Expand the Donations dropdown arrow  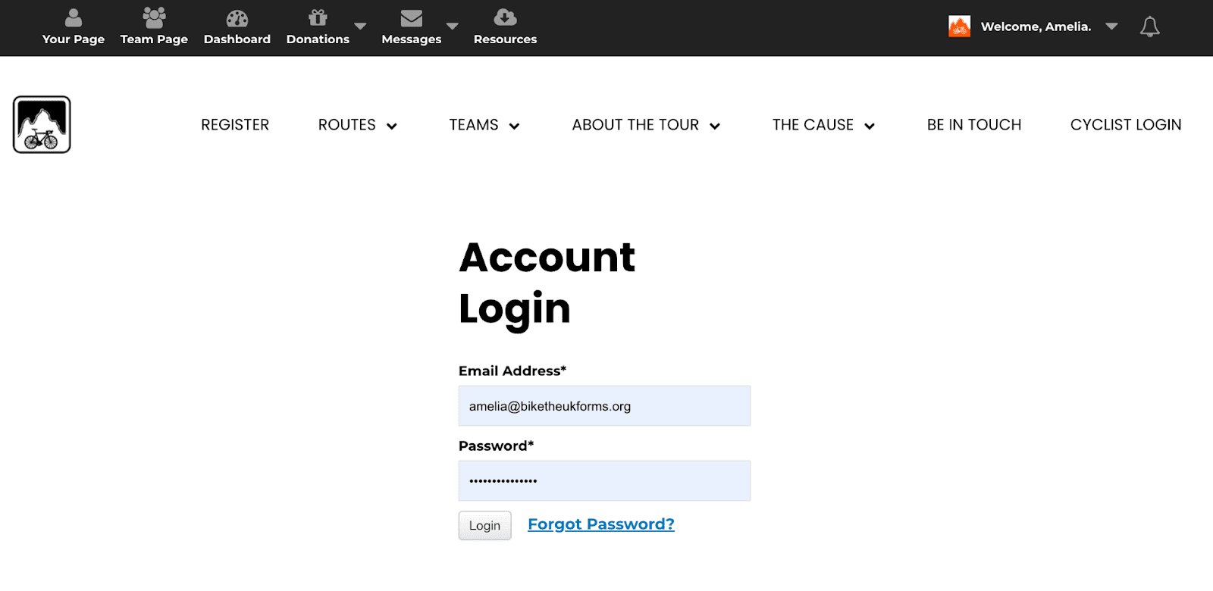[x=361, y=27]
